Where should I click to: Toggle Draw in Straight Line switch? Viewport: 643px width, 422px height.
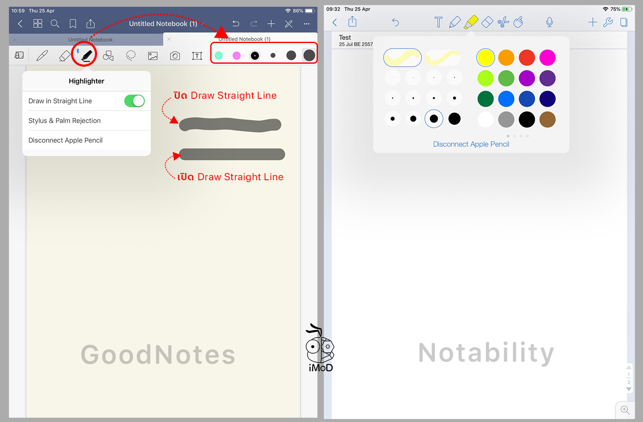pyautogui.click(x=134, y=101)
